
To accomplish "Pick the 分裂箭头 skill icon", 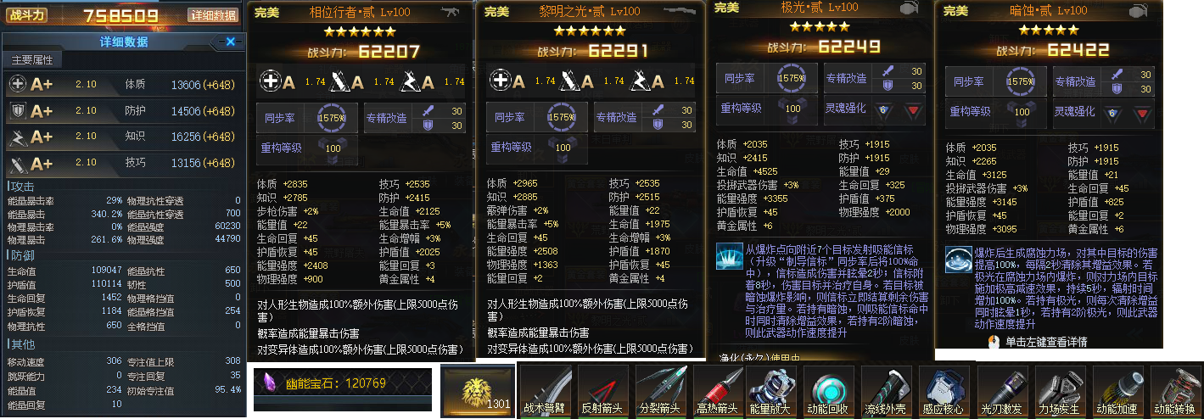I will (662, 391).
